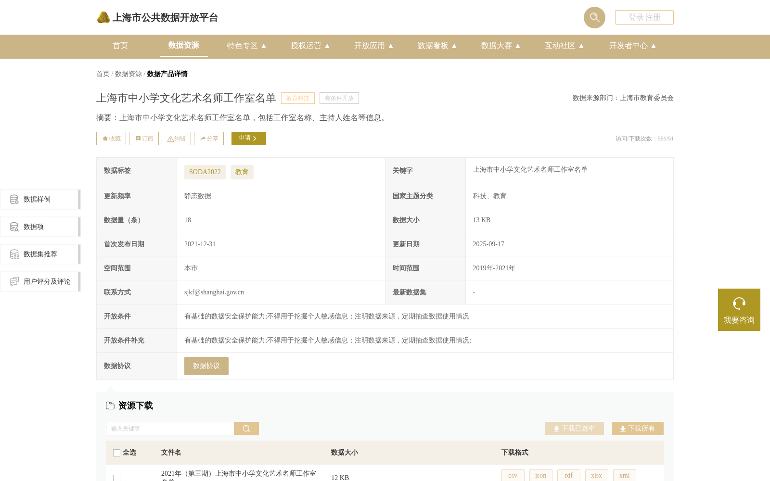
Task: Click the 2025-09-17 update date value
Action: [488, 244]
